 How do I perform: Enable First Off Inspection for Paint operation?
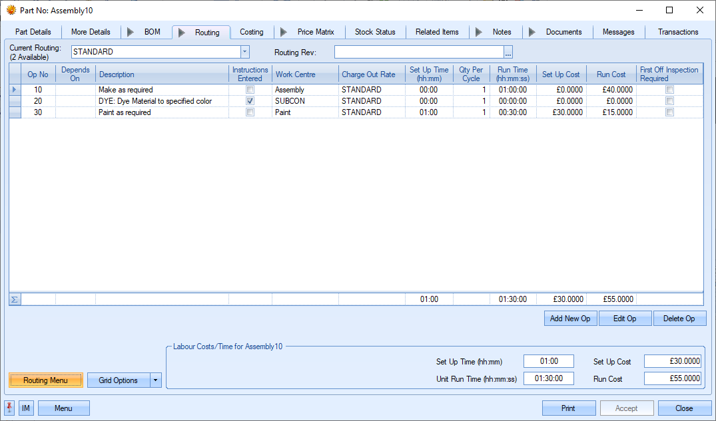pyautogui.click(x=669, y=112)
